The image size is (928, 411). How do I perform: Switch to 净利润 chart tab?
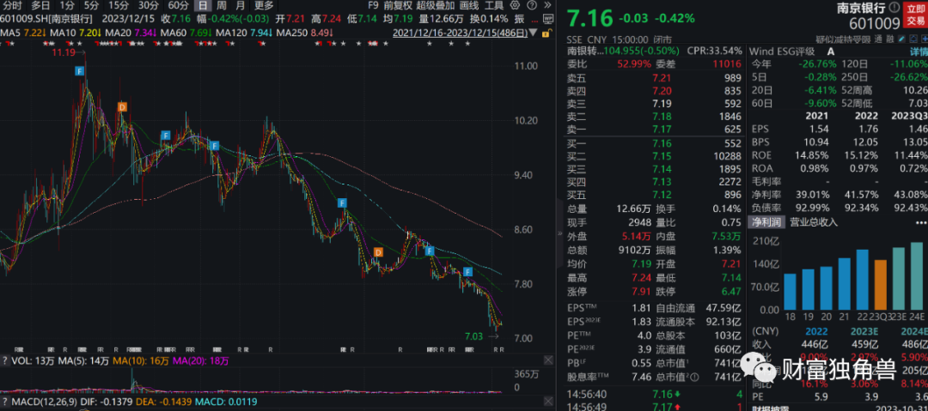[766, 221]
